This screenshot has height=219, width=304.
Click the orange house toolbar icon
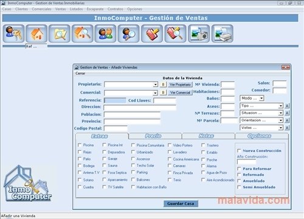[x=36, y=33]
